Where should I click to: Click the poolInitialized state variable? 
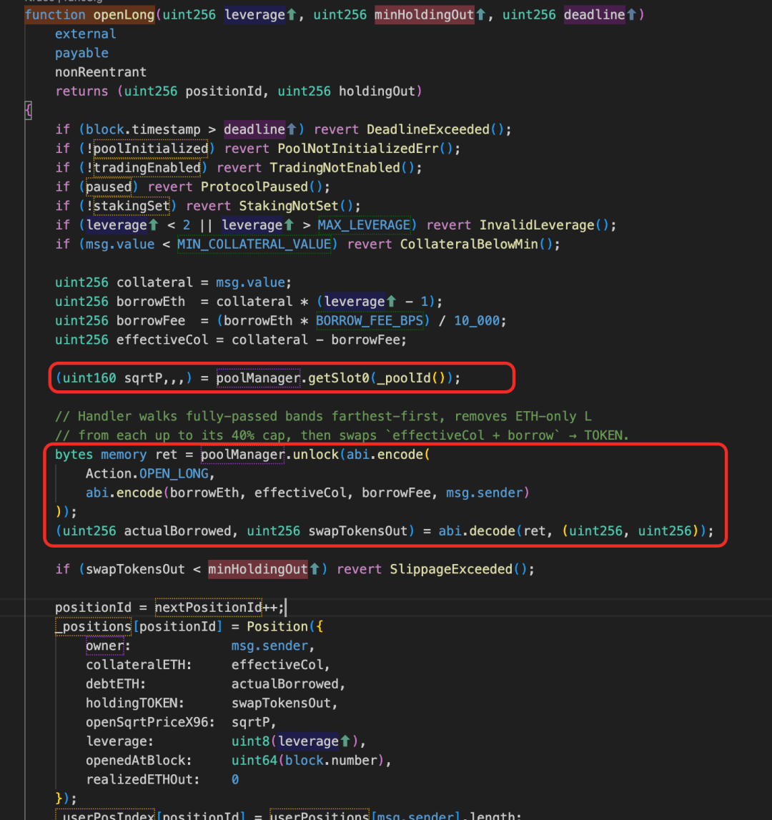(151, 149)
